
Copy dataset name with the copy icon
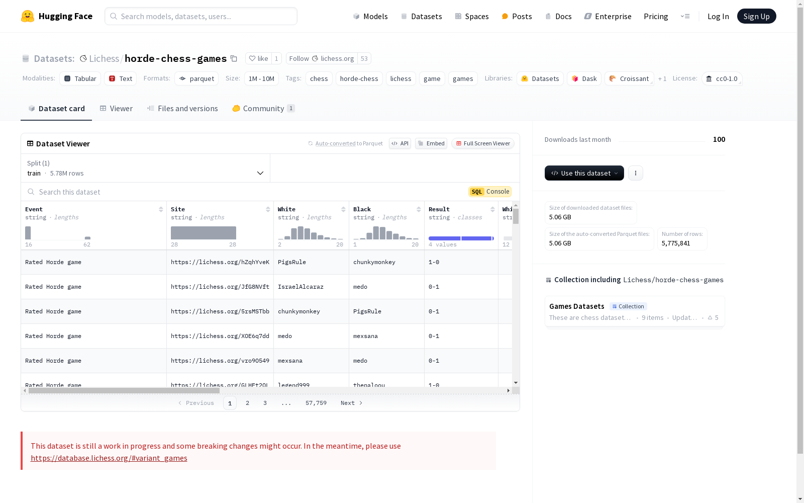point(234,58)
